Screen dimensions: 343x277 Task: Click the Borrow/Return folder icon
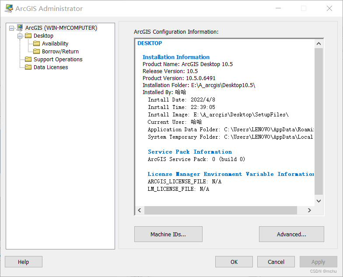37,51
